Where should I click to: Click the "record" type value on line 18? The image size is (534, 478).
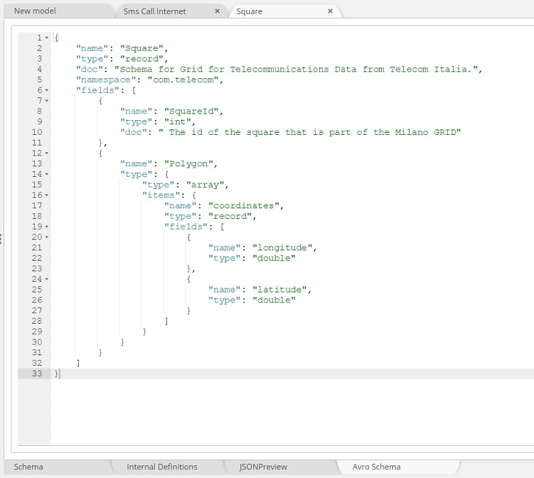click(x=230, y=216)
